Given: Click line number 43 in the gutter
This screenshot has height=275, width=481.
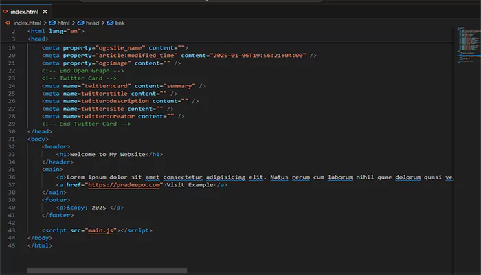Looking at the screenshot, I should pos(12,230).
